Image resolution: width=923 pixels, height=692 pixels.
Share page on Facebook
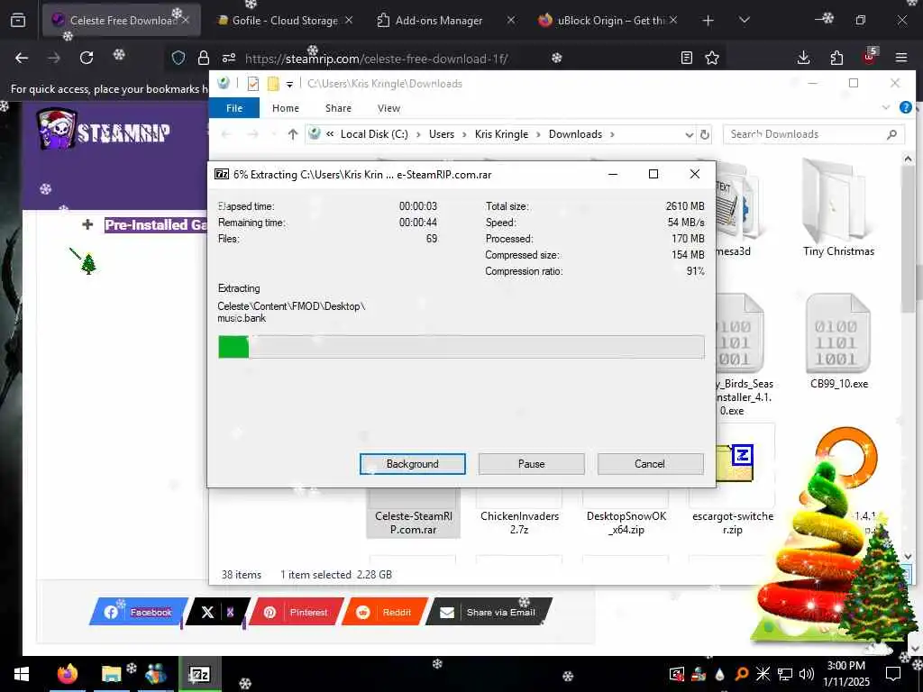pyautogui.click(x=138, y=612)
